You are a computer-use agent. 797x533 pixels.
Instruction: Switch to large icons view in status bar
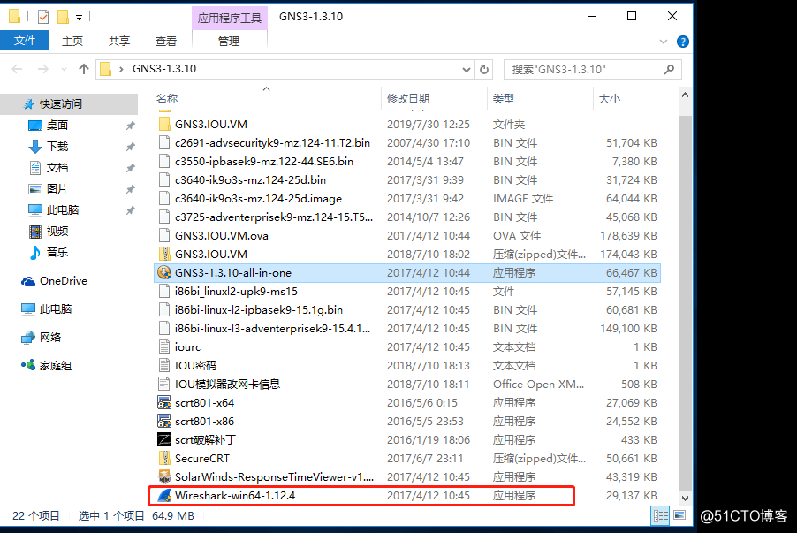pos(679,515)
